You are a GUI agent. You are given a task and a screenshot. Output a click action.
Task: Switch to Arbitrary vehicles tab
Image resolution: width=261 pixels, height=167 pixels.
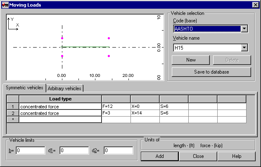[x=64, y=88]
